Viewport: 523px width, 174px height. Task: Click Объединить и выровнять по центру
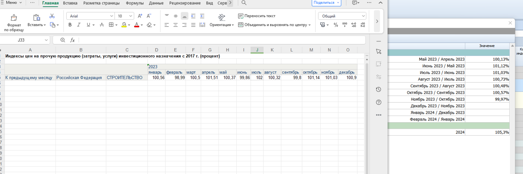pyautogui.click(x=274, y=25)
